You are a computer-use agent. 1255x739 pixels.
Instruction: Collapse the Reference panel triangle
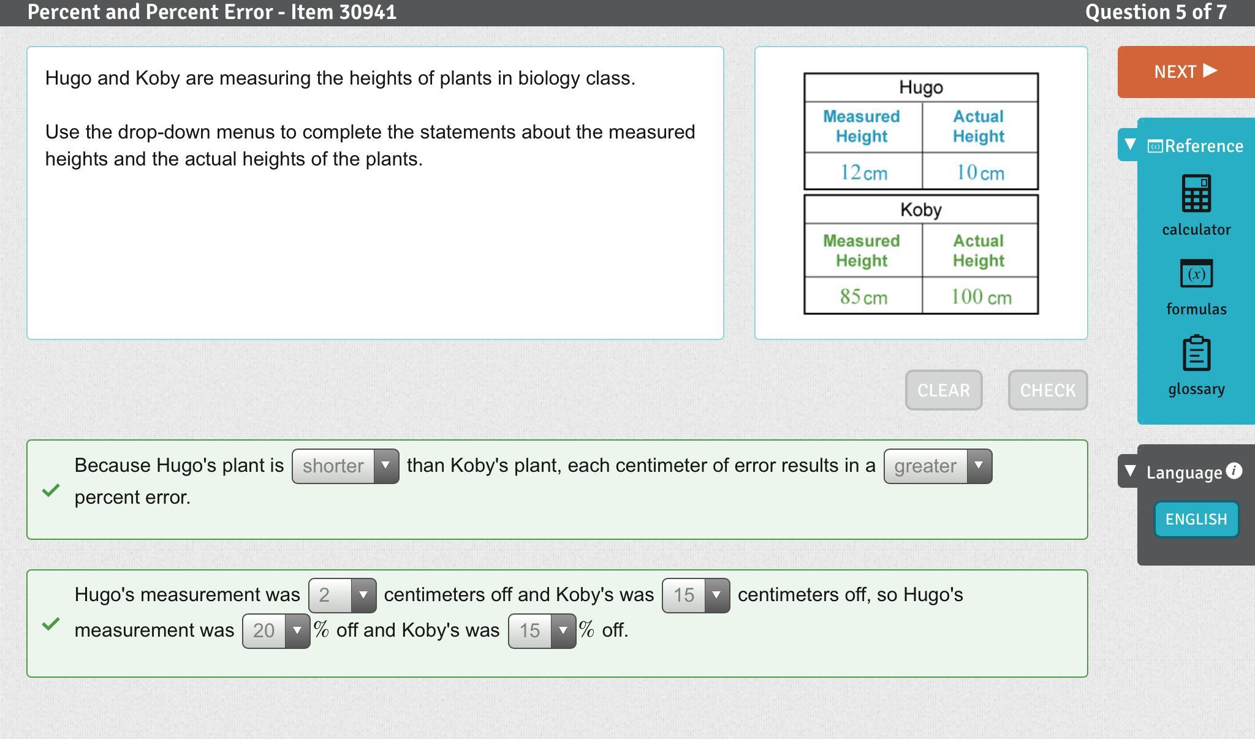[1130, 145]
